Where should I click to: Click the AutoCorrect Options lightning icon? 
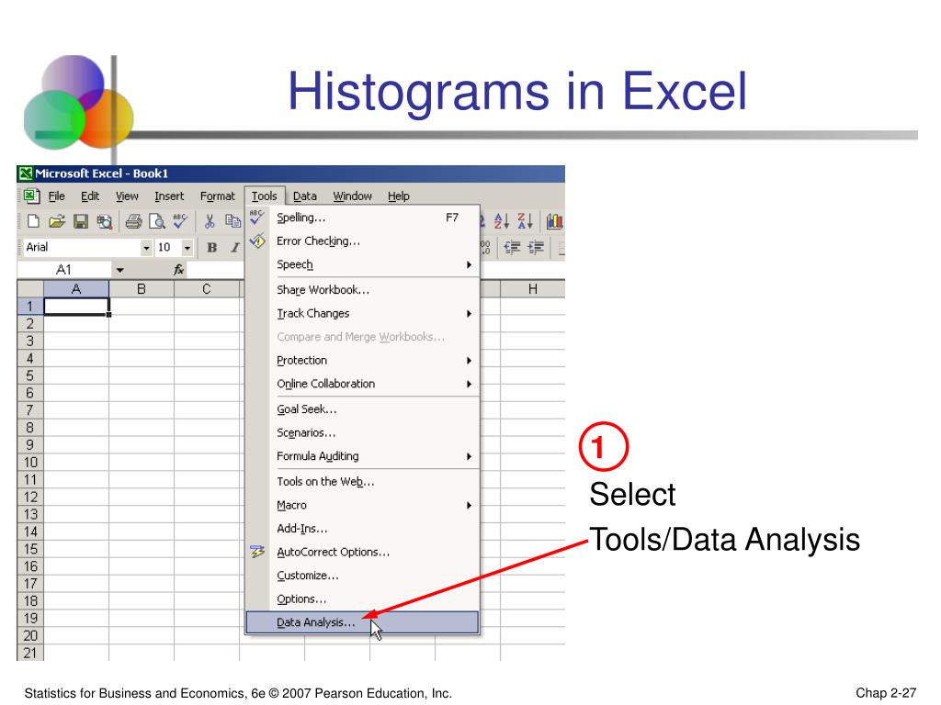click(257, 552)
